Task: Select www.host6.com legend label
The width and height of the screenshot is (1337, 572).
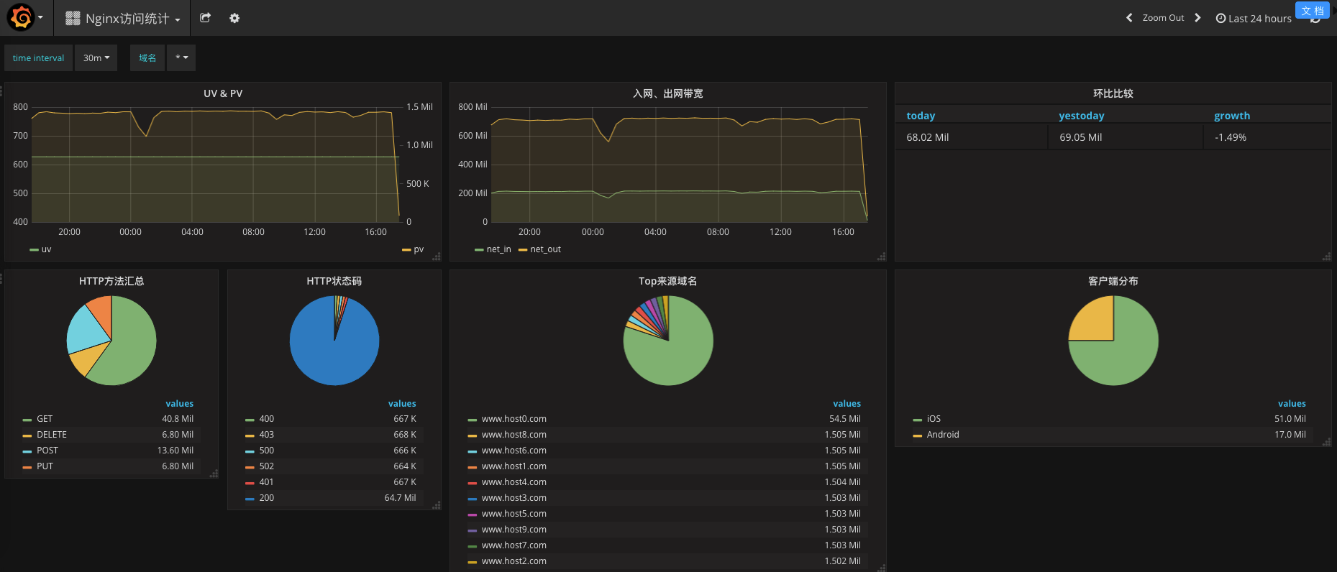Action: [514, 451]
